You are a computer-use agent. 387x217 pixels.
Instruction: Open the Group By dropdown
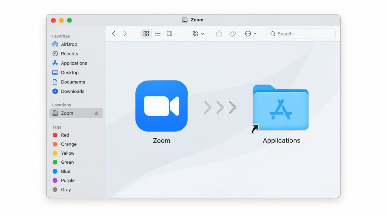tap(198, 34)
